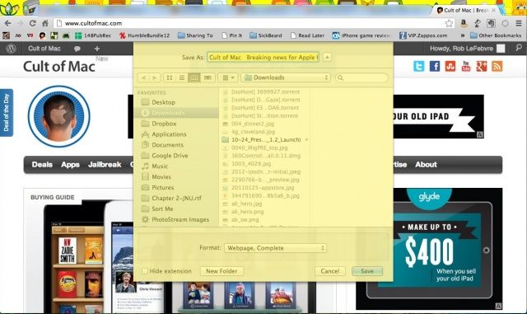Select PhotoStream Images in sidebar
Screen dimensions: 527x314
click(x=180, y=219)
